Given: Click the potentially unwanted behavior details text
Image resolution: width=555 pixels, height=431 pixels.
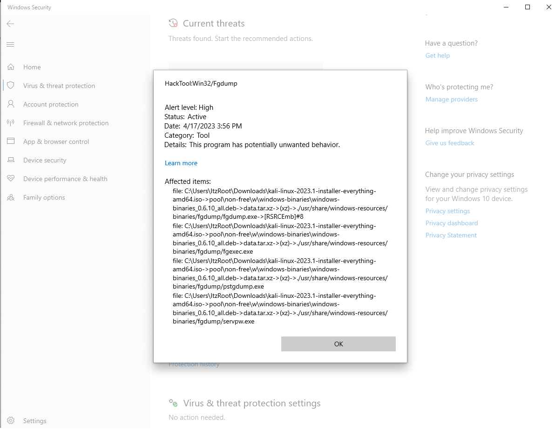Looking at the screenshot, I should (x=252, y=145).
